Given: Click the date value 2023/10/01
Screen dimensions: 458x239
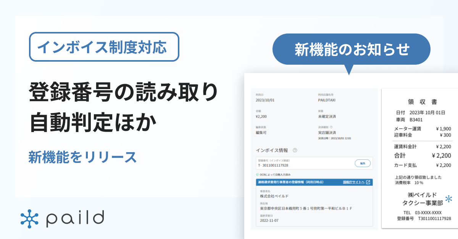Looking at the screenshot, I should (x=266, y=100).
